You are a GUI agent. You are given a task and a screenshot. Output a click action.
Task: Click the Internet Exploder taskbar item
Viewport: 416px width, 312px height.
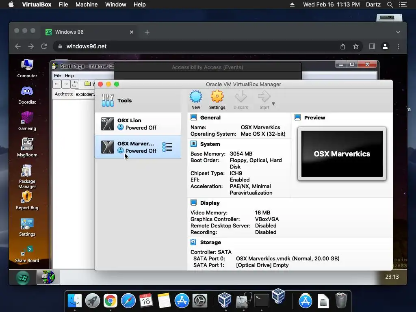48,277
